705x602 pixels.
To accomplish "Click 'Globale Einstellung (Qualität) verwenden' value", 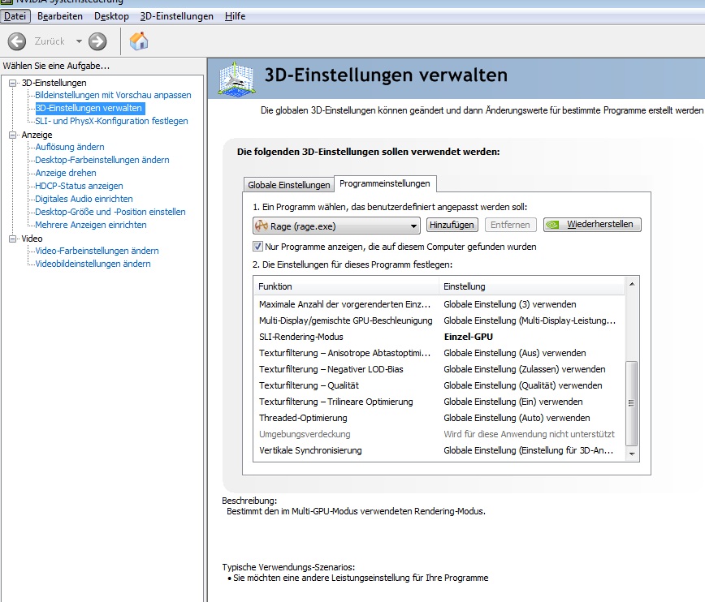I will coord(523,385).
